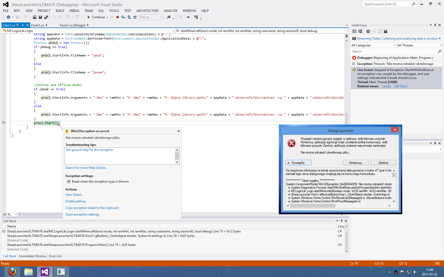Screen dimensions: 444x277
Task: Switch to the Form1.cs tab
Action: [x=38, y=25]
